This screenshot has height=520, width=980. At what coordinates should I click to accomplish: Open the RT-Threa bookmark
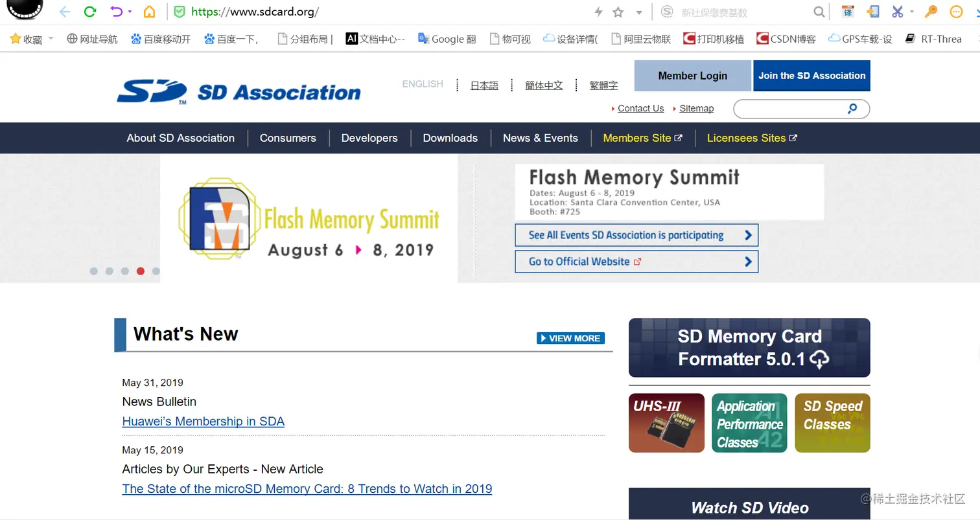933,39
